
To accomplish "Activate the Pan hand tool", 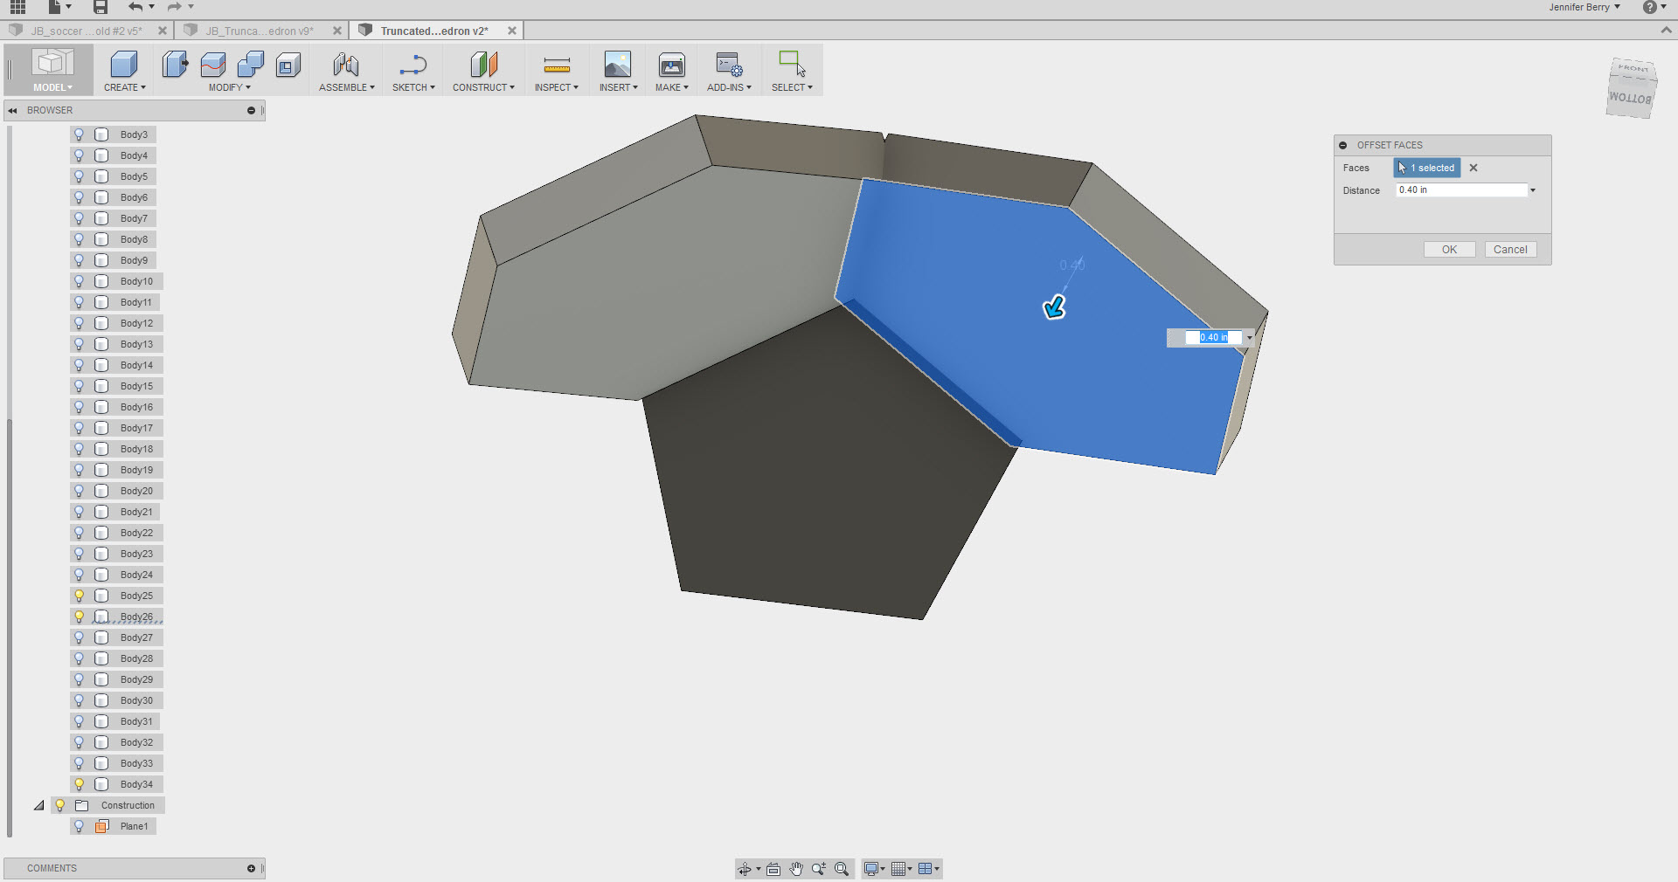I will (796, 869).
